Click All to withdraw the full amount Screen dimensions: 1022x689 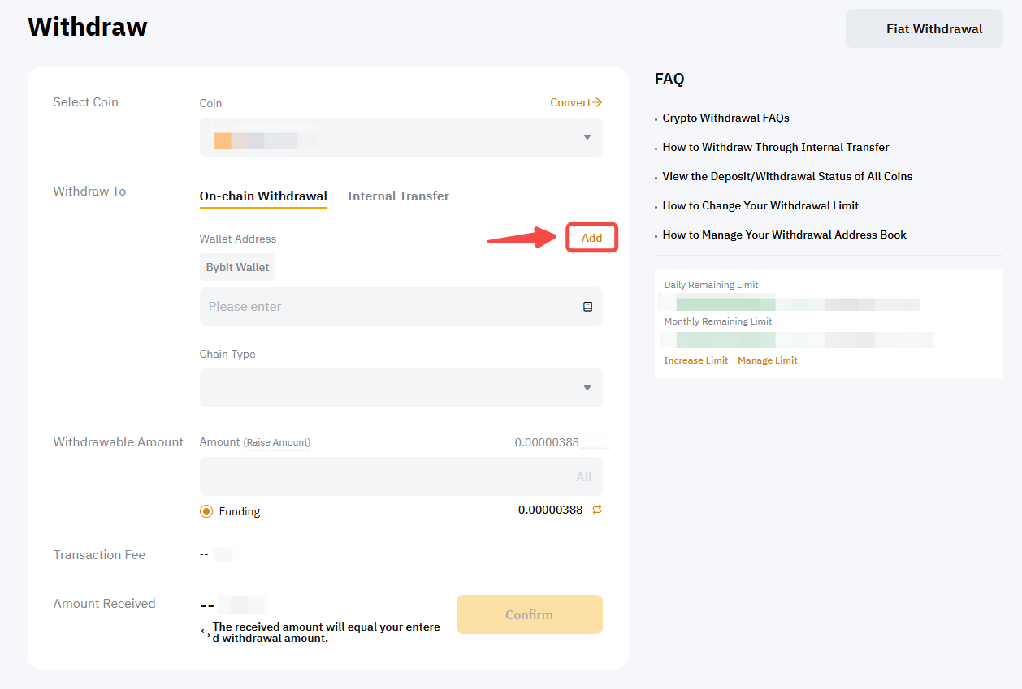click(583, 477)
